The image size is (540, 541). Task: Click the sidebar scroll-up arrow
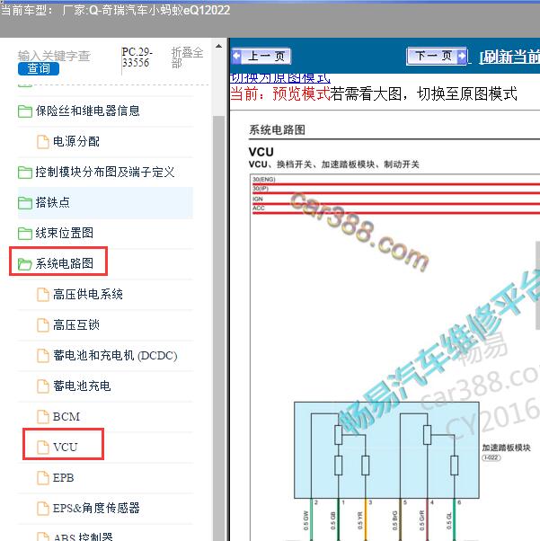click(x=218, y=46)
